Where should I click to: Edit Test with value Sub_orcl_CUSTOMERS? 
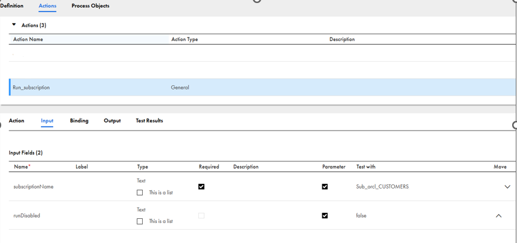pyautogui.click(x=383, y=187)
